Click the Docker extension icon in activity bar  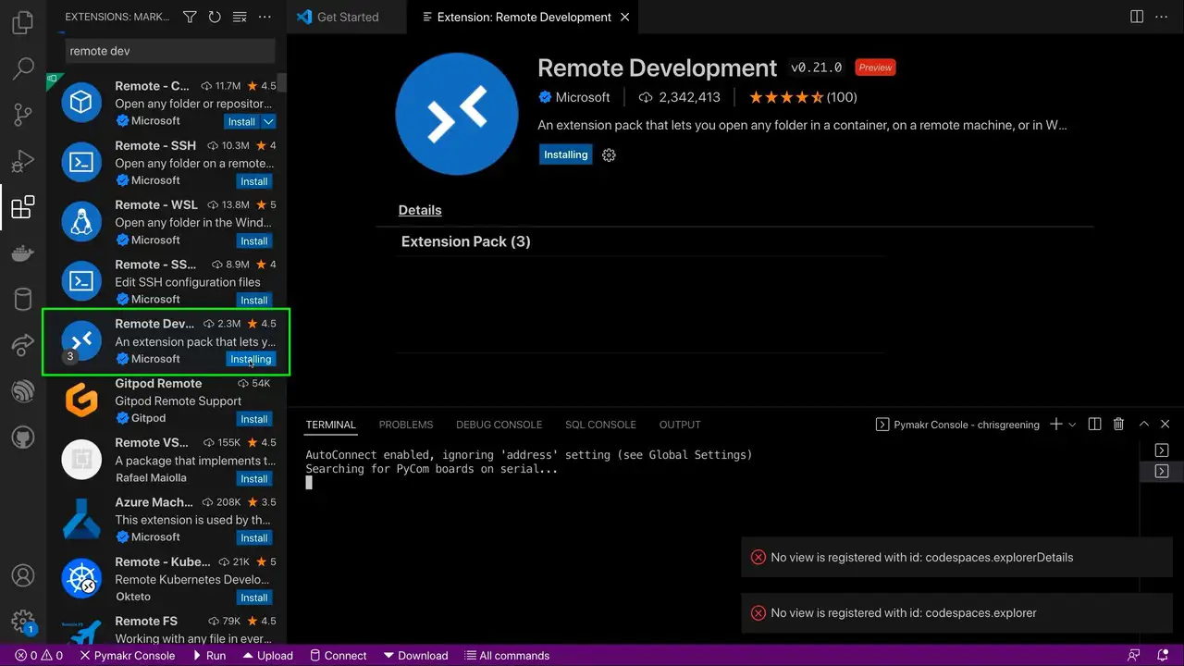[x=22, y=253]
